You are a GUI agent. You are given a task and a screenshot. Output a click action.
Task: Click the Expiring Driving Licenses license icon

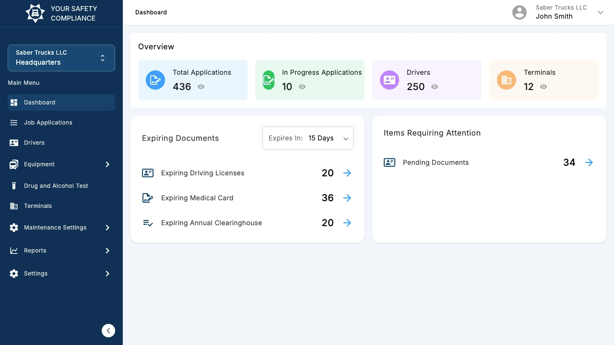coord(148,173)
